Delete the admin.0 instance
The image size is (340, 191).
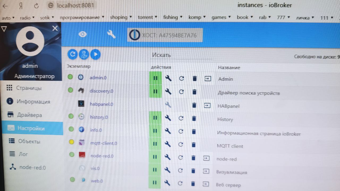tap(195, 79)
